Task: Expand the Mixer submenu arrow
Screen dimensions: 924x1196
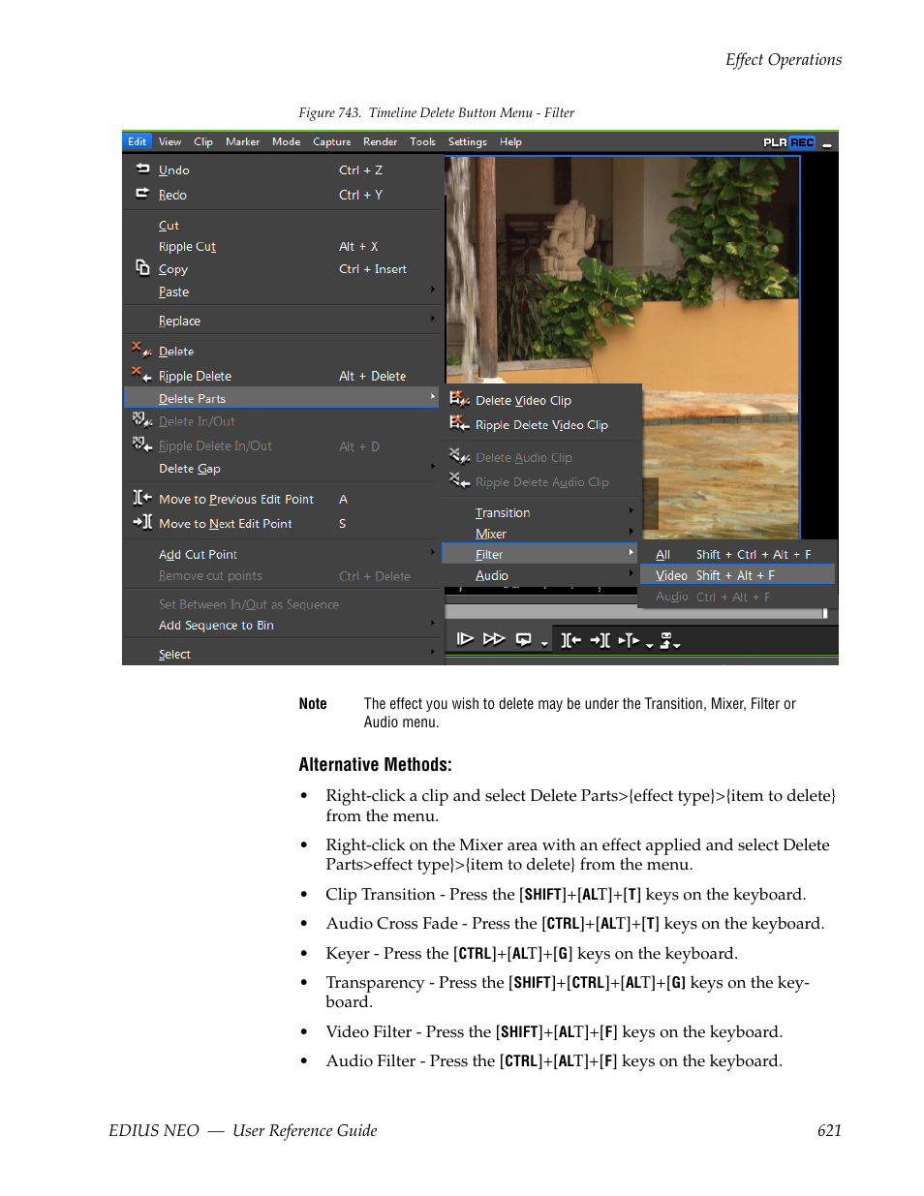Action: 631,531
